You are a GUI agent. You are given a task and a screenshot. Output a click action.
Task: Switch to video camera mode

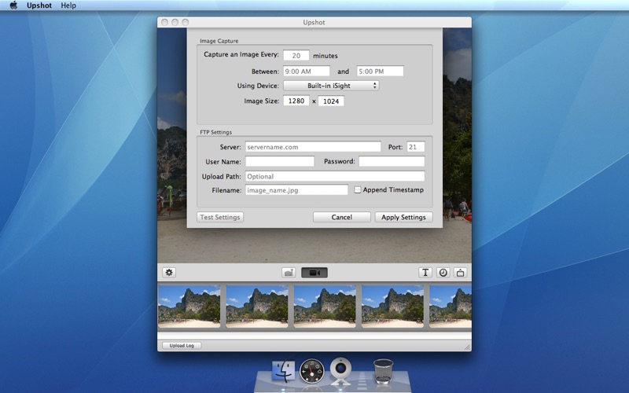click(314, 273)
